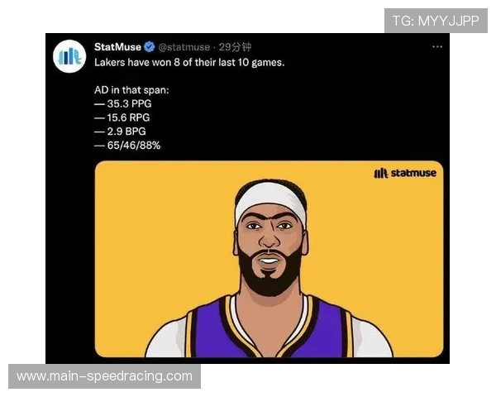Click the blue verified badge

(x=150, y=47)
